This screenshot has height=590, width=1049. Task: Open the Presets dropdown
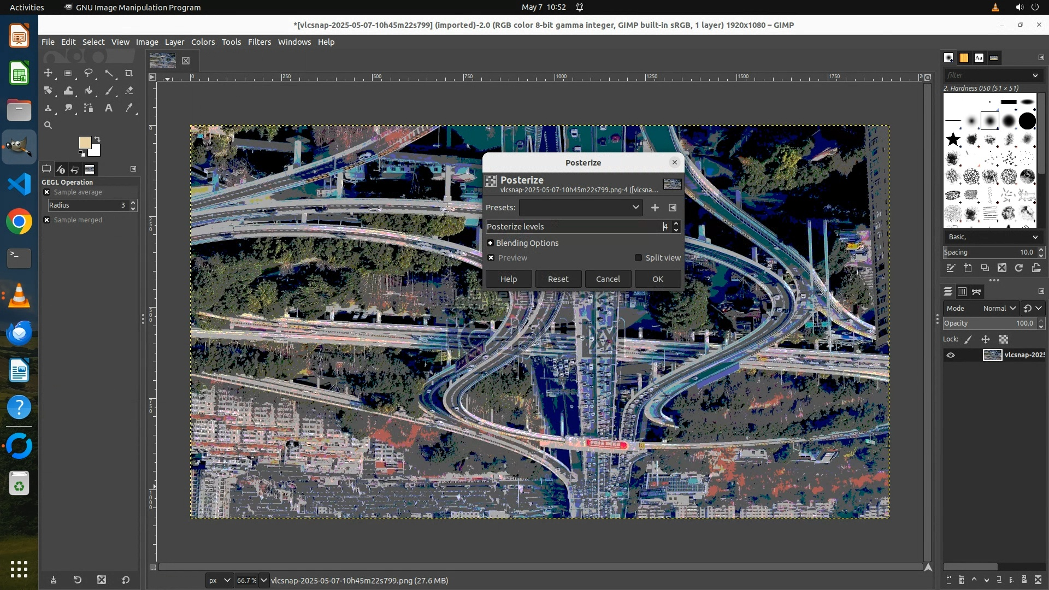(x=580, y=208)
